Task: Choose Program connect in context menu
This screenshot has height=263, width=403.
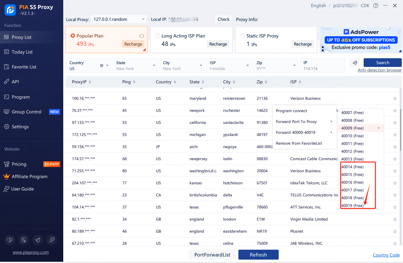Action: click(x=304, y=111)
